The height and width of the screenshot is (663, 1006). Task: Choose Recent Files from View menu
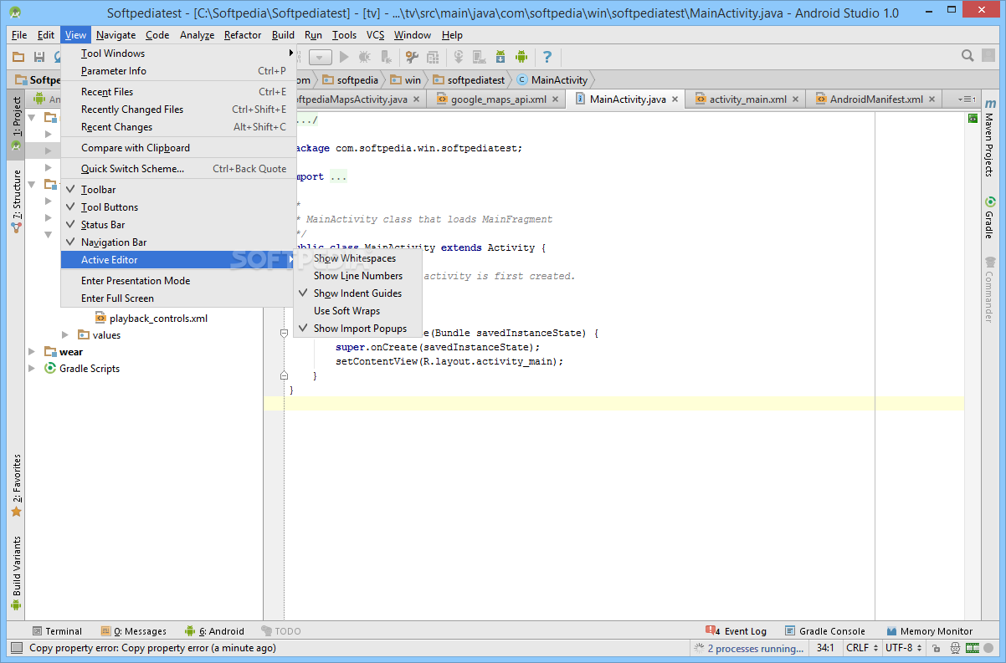click(177, 92)
